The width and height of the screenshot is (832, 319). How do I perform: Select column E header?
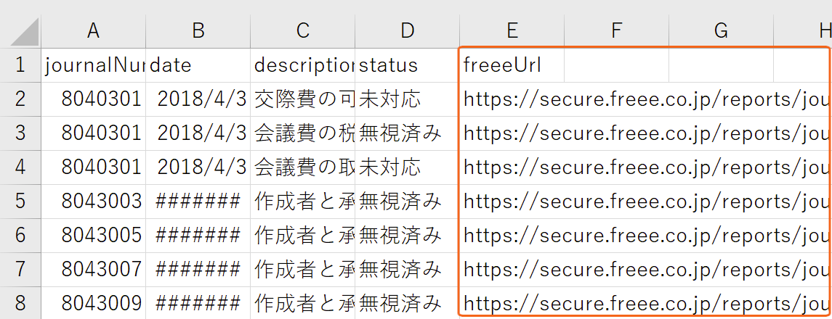[512, 30]
